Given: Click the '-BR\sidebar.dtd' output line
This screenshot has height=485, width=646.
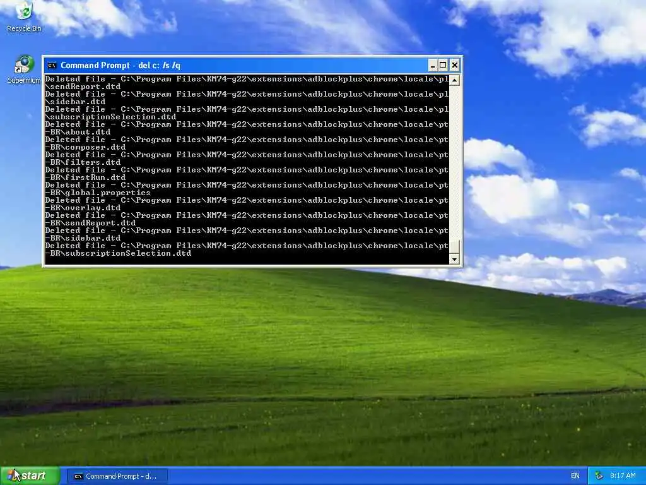Looking at the screenshot, I should (x=83, y=238).
